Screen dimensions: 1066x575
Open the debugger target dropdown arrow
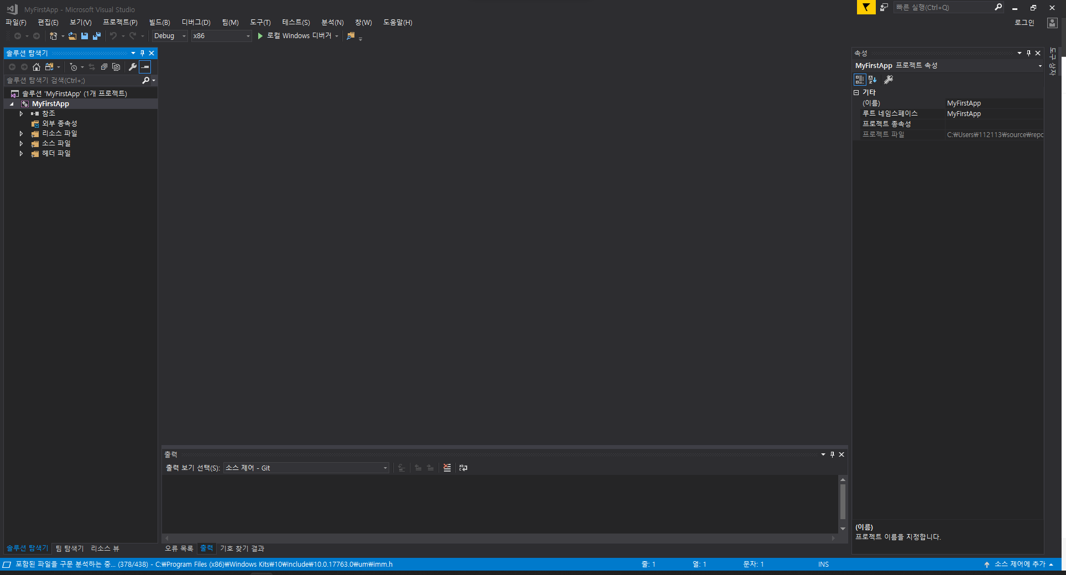337,36
